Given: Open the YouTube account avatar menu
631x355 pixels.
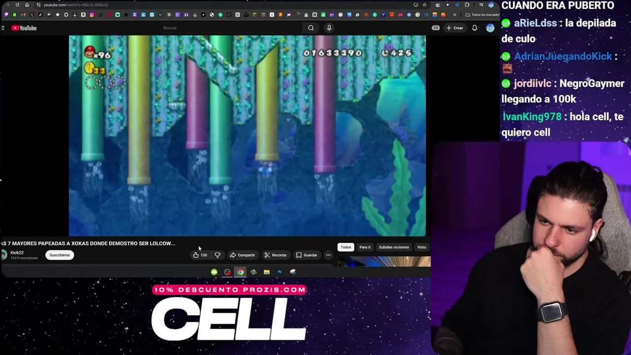Looking at the screenshot, I should pyautogui.click(x=490, y=28).
